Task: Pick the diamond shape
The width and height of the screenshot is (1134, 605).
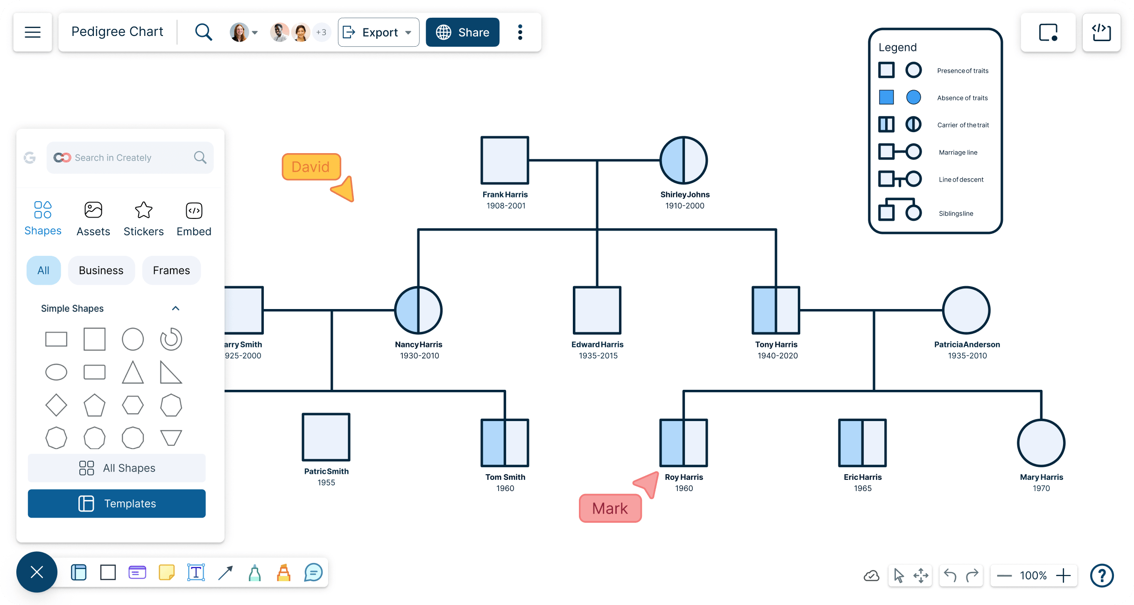Action: 56,405
